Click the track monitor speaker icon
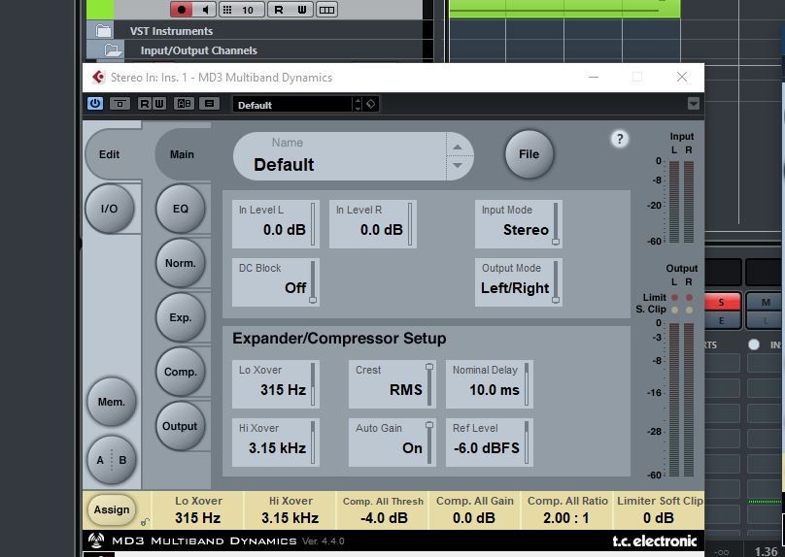 click(205, 10)
